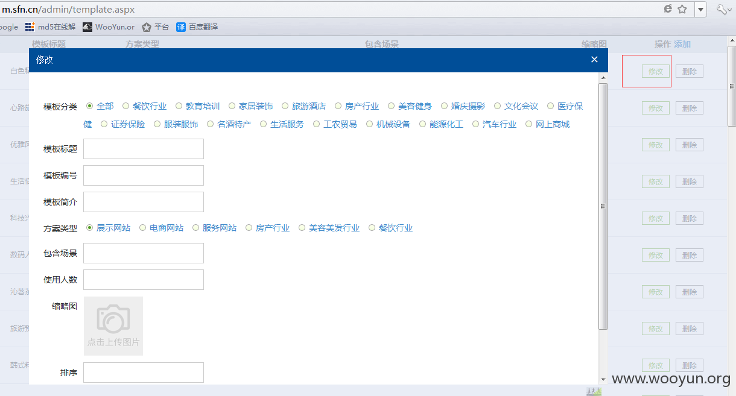The width and height of the screenshot is (736, 396).
Task: Open the wrench settings menu icon
Action: 723,9
